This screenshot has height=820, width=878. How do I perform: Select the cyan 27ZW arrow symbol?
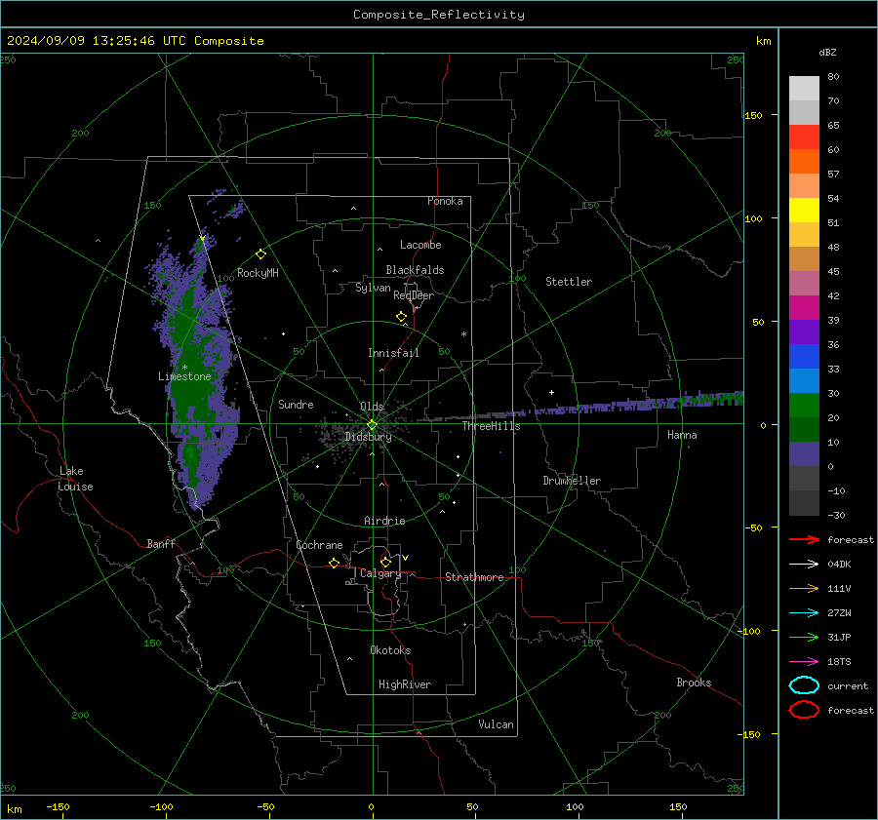(x=804, y=613)
